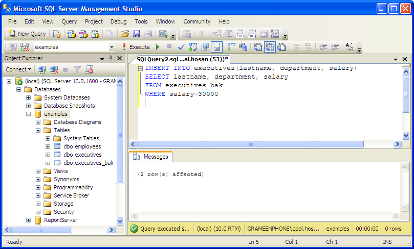414x249 pixels.
Task: Toggle Include Client Statistics
Action: pos(243,47)
